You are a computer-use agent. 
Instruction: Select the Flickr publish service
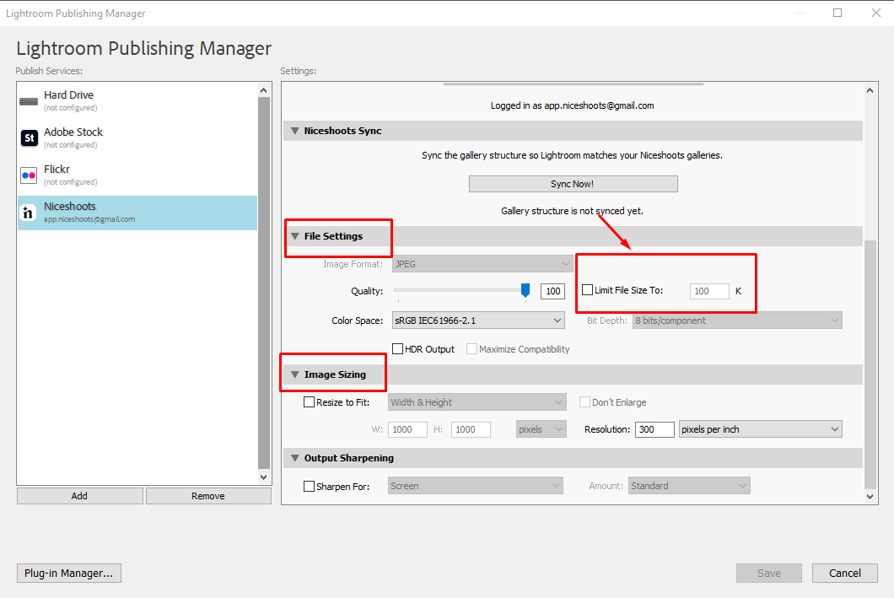tap(137, 175)
